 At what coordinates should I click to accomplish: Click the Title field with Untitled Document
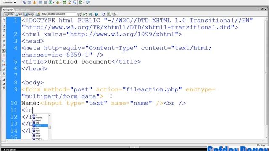pos(62,14)
